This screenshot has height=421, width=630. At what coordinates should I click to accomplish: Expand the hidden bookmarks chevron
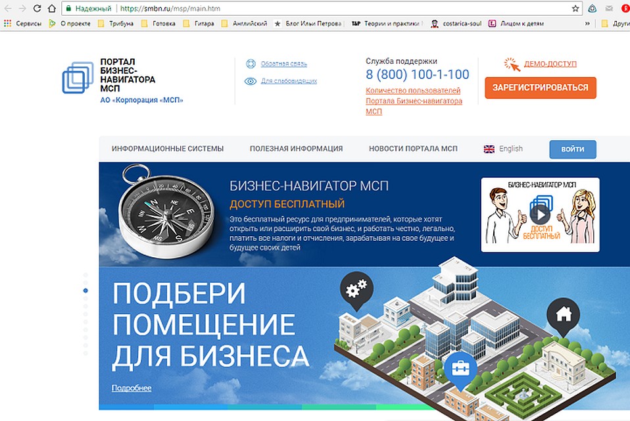point(587,24)
